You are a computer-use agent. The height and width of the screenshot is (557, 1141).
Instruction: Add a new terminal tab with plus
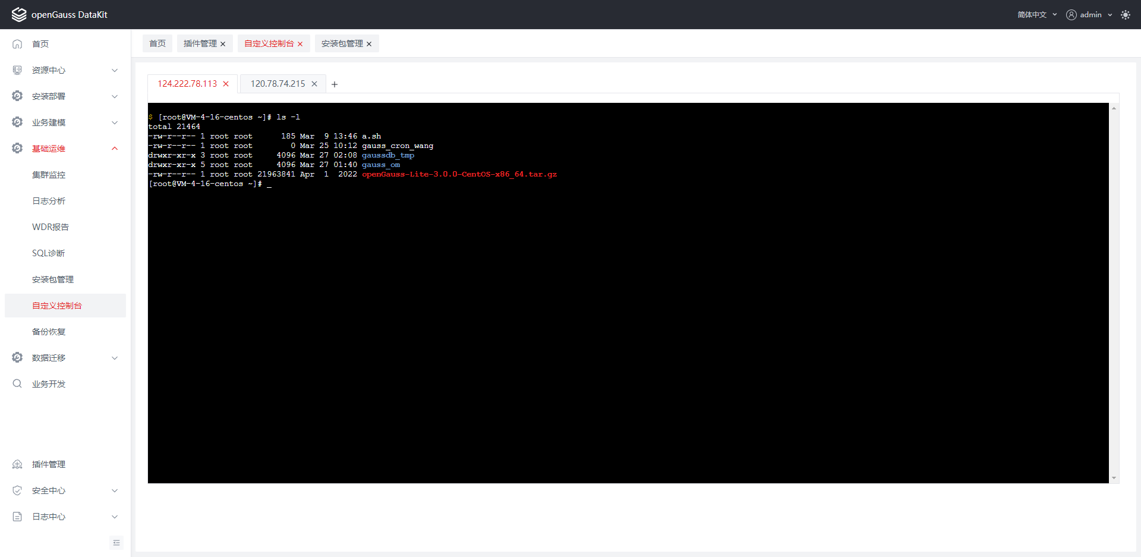tap(335, 84)
